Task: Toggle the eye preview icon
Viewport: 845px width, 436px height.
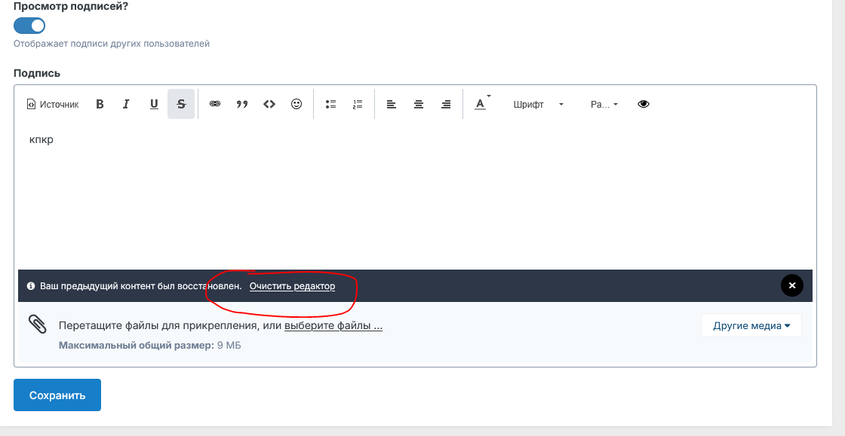Action: [x=644, y=105]
